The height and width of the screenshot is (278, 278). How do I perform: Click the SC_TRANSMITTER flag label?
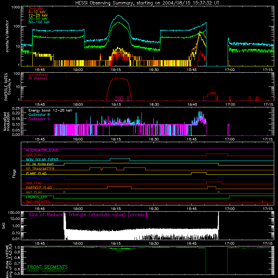coord(40,169)
